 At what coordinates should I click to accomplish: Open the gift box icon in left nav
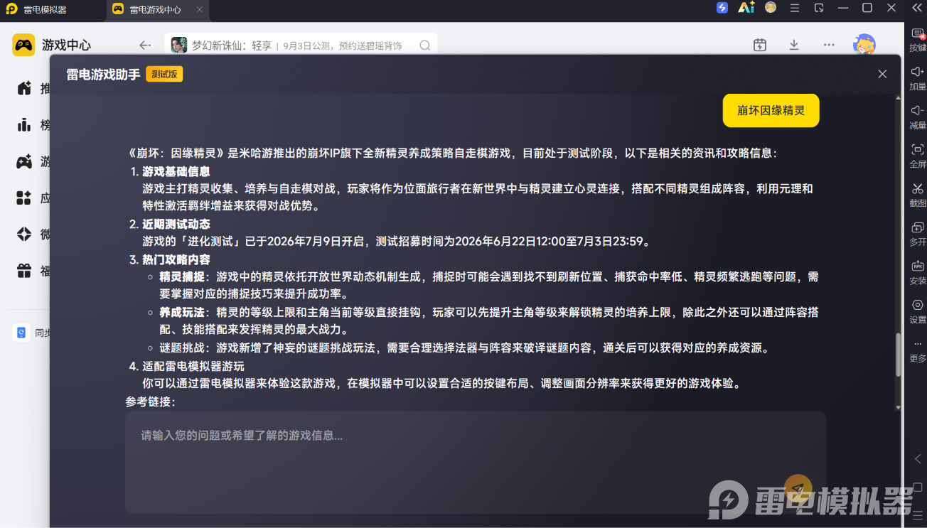24,271
